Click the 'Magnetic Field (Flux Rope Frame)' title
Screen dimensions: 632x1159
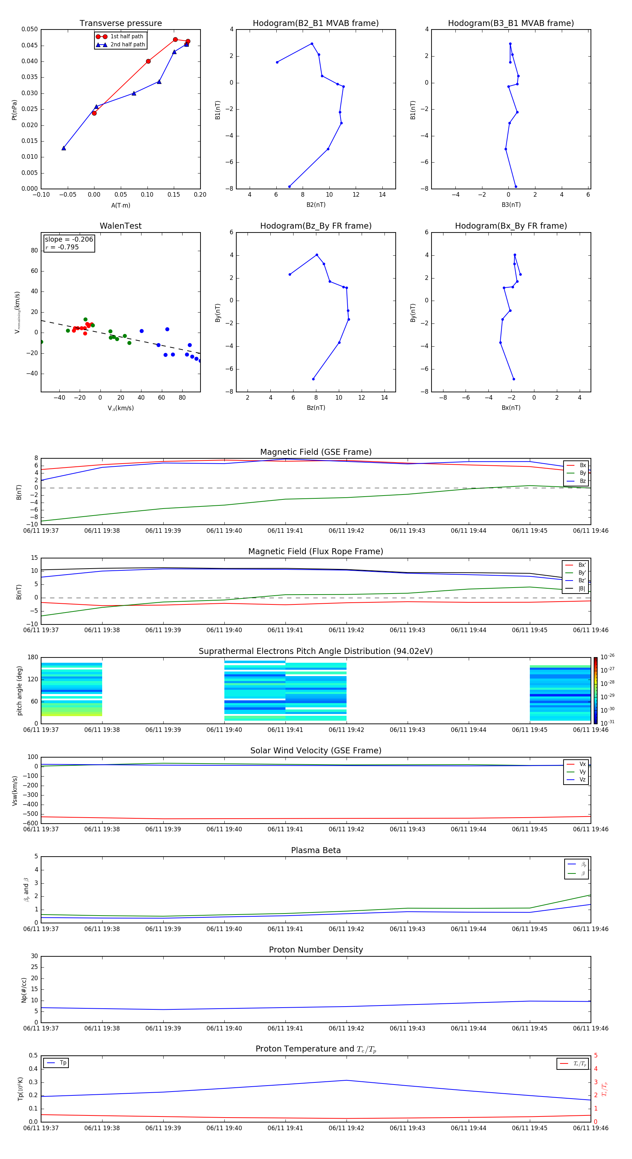pos(316,552)
